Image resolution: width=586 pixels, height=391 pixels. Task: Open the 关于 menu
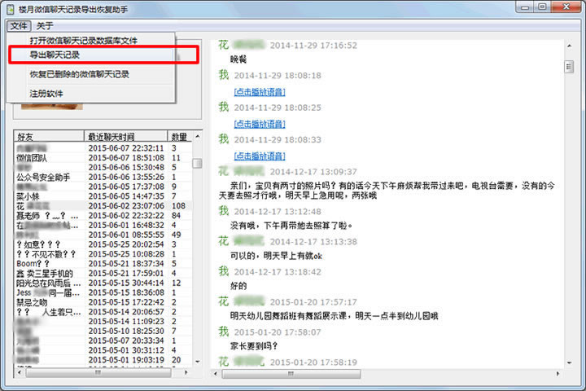coord(45,26)
